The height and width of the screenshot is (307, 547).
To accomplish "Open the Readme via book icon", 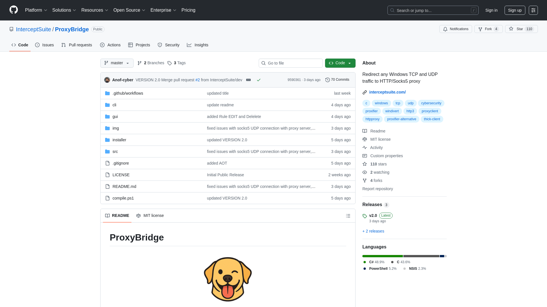I will click(x=365, y=131).
